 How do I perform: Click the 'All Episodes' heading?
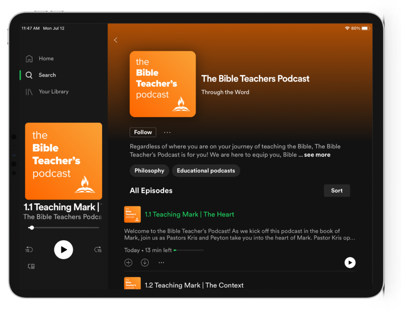151,191
